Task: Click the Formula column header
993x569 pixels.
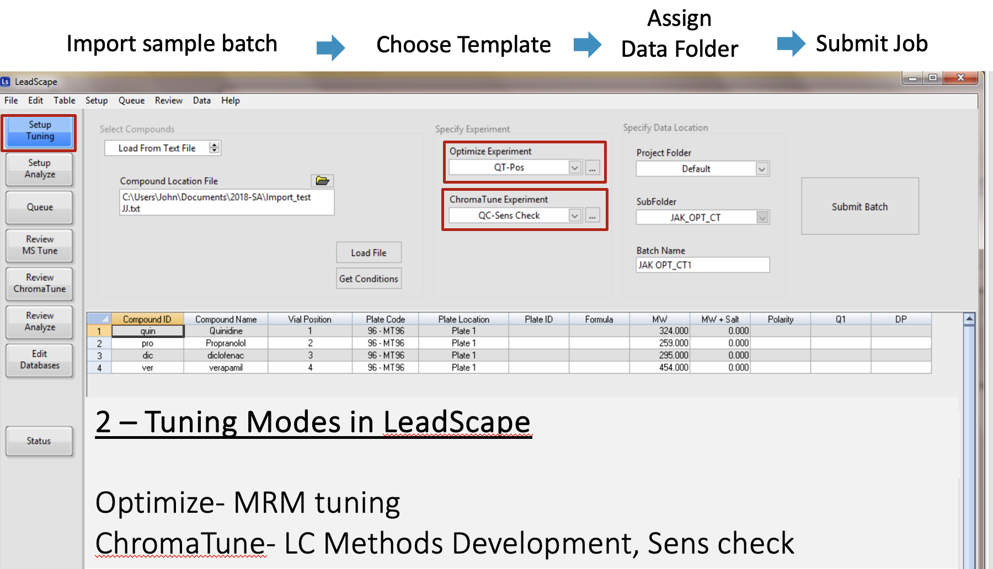Action: tap(599, 319)
